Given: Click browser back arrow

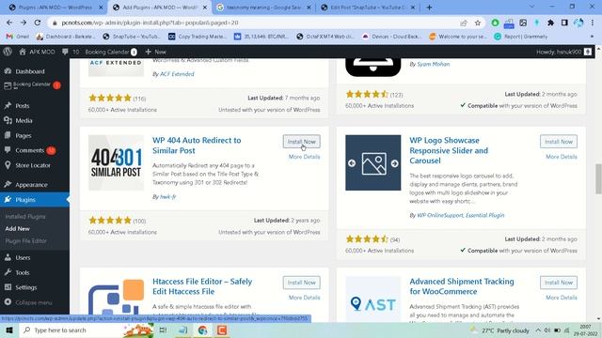Looking at the screenshot, I should point(9,23).
